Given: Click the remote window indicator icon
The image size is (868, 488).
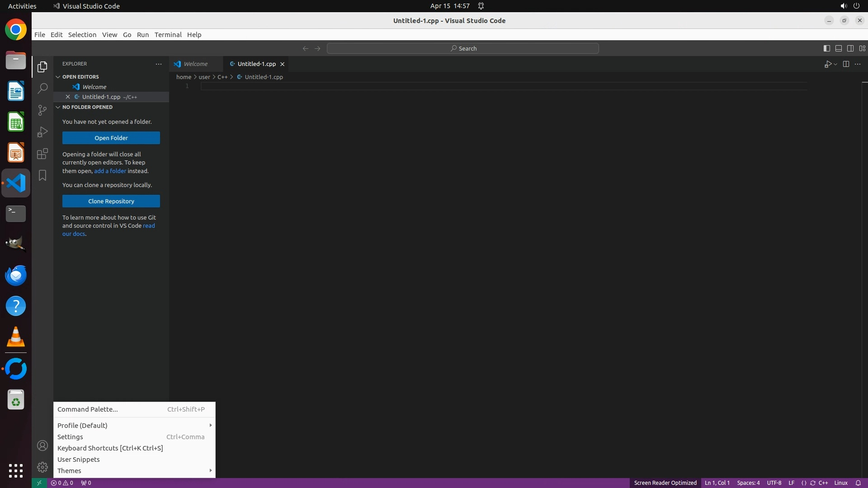Looking at the screenshot, I should [x=39, y=483].
